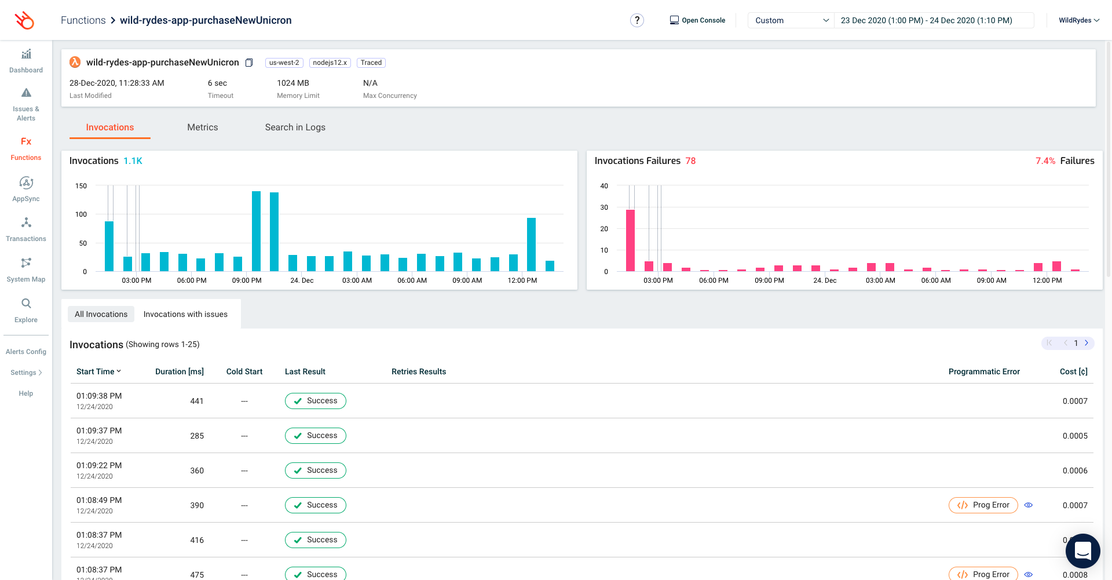Screen dimensions: 1112x580
Task: Click the Open Console button
Action: coord(697,20)
